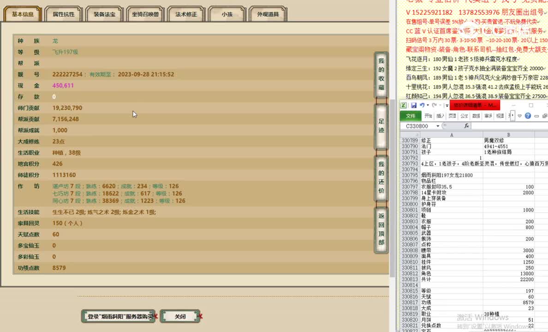Click the Insert Function (fx) icon
The height and width of the screenshot is (332, 548).
[x=467, y=125]
